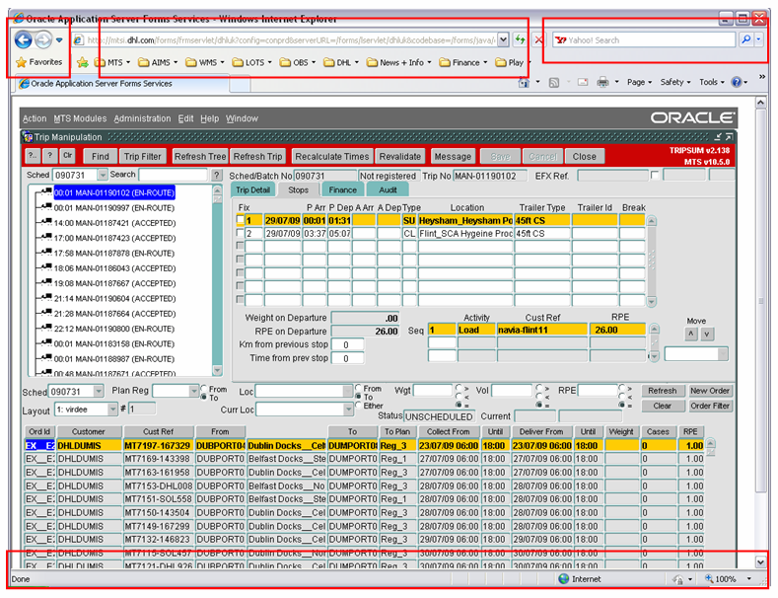The width and height of the screenshot is (778, 598).
Task: Switch to the Audit tab
Action: [388, 190]
